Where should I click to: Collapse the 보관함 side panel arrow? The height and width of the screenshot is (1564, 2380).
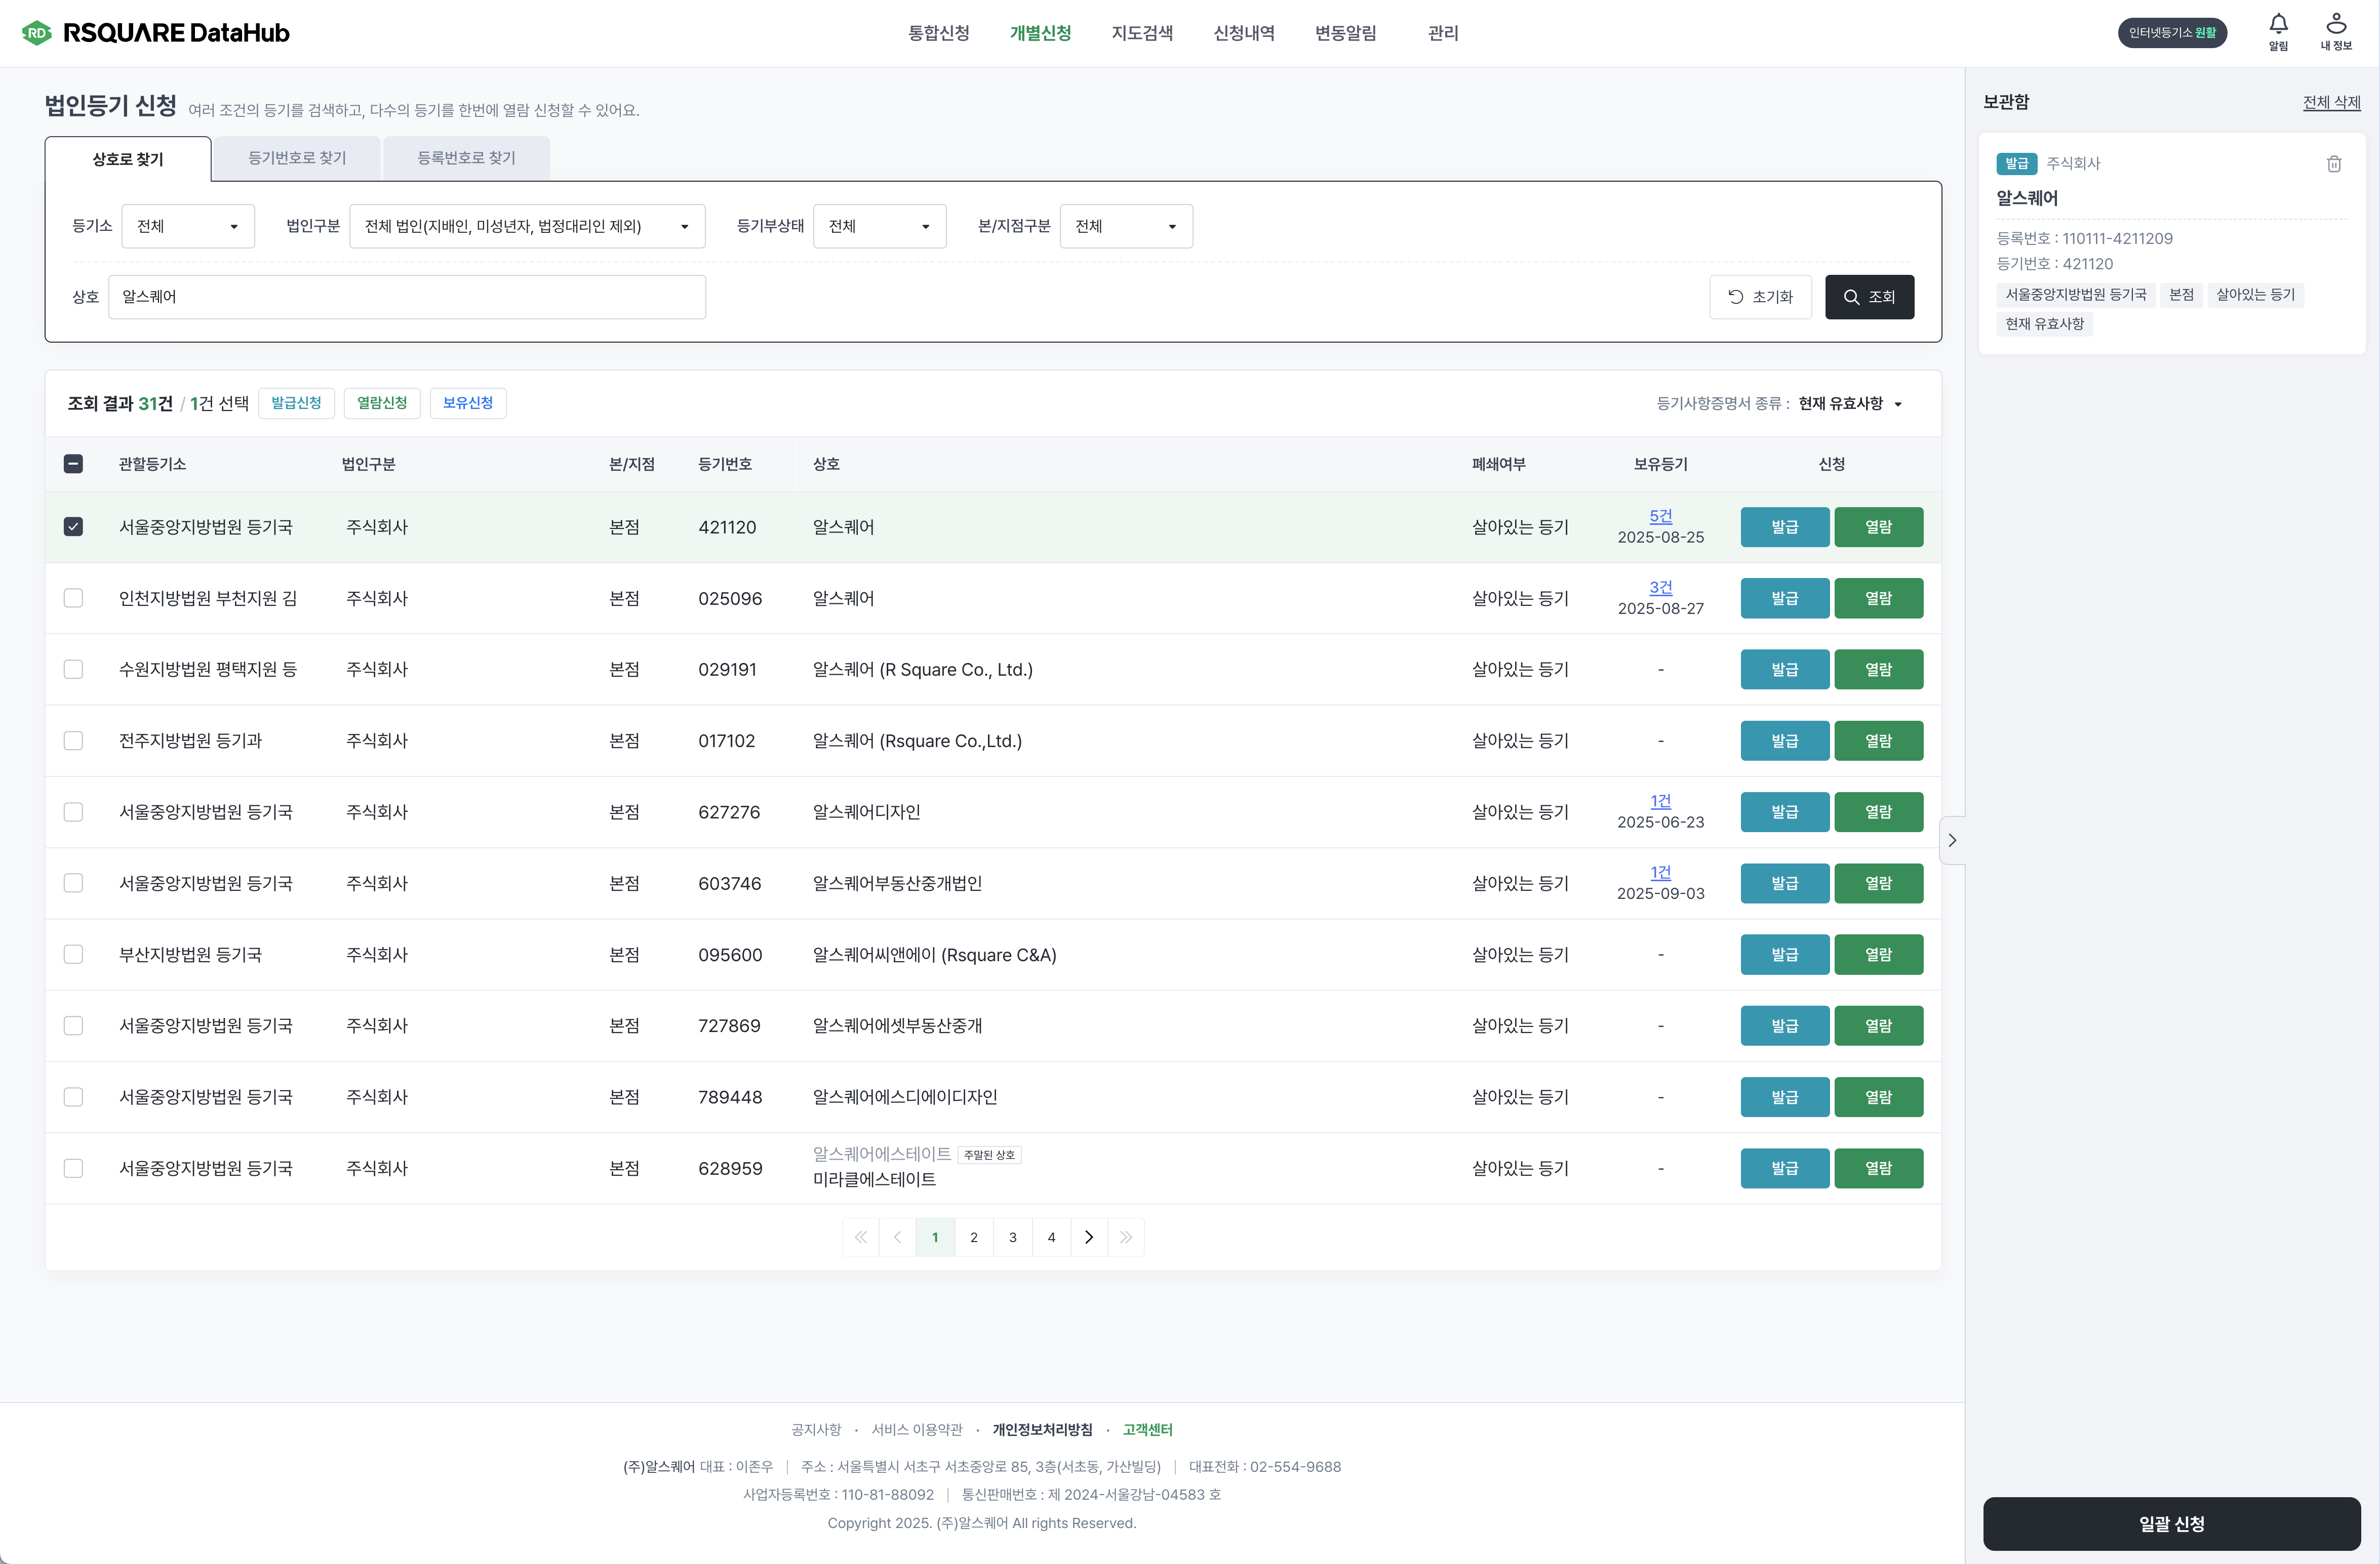[1952, 841]
